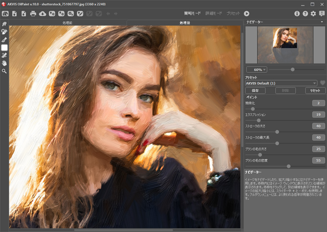Image resolution: width=327 pixels, height=232 pixels.
Task: Click the cloud download icon
Action: tap(43, 14)
